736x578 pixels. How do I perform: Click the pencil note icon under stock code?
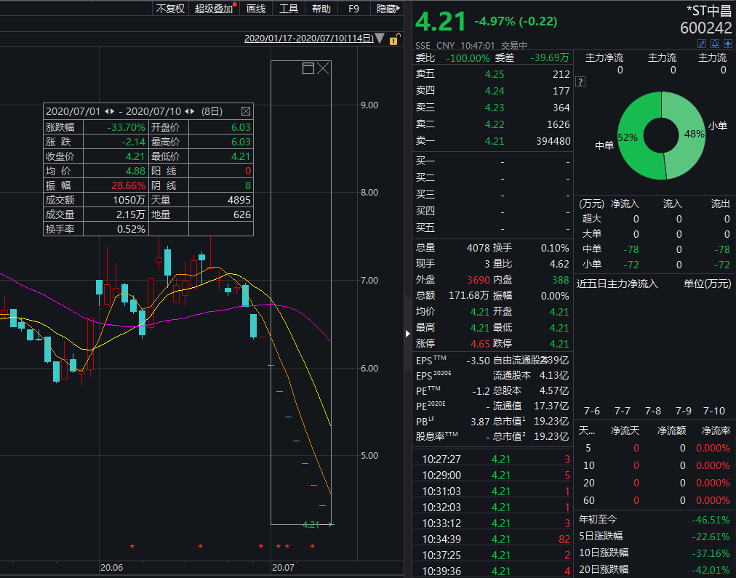(x=703, y=44)
